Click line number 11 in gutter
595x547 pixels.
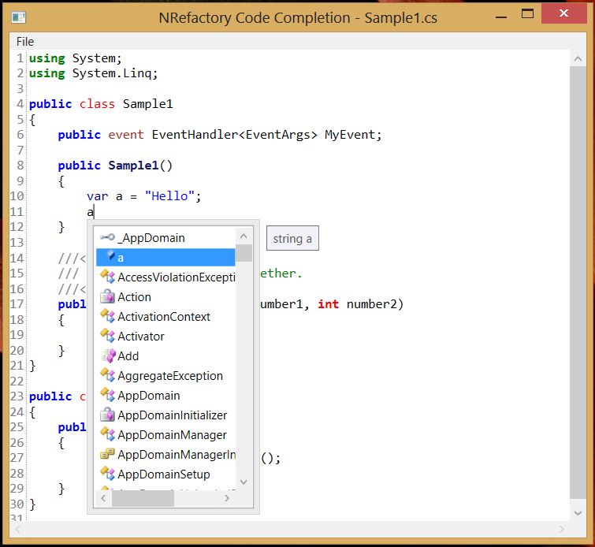[17, 211]
